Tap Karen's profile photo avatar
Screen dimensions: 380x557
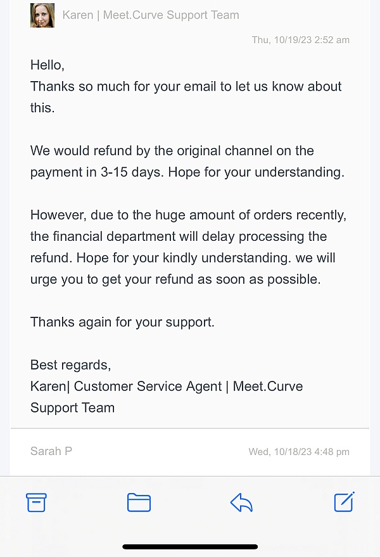[x=42, y=15]
